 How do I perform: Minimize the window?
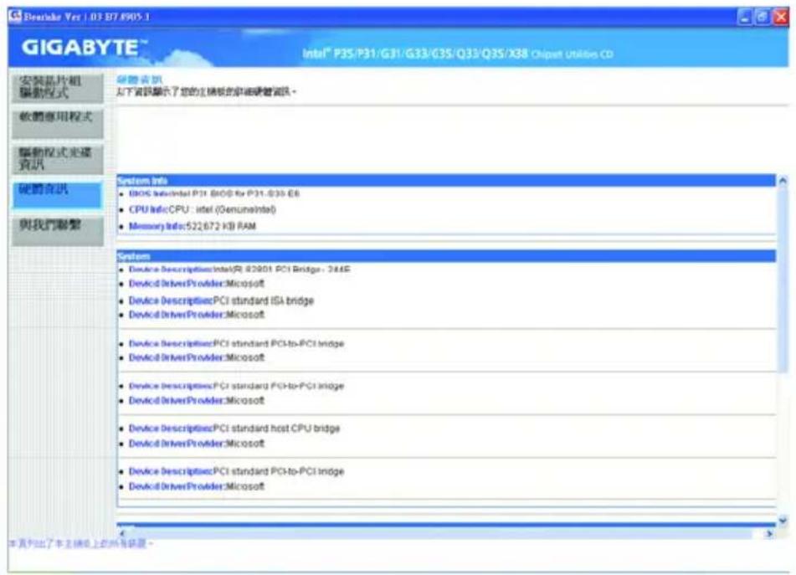click(745, 17)
